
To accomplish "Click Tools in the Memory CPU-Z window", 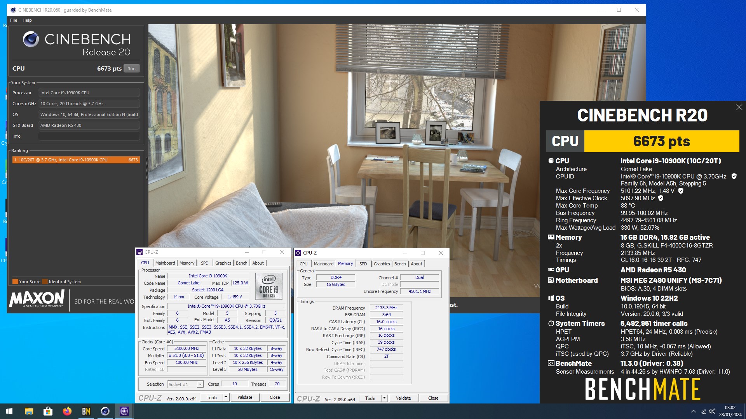I will tap(370, 398).
